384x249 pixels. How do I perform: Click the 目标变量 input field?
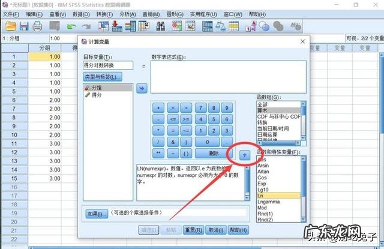pyautogui.click(x=108, y=65)
